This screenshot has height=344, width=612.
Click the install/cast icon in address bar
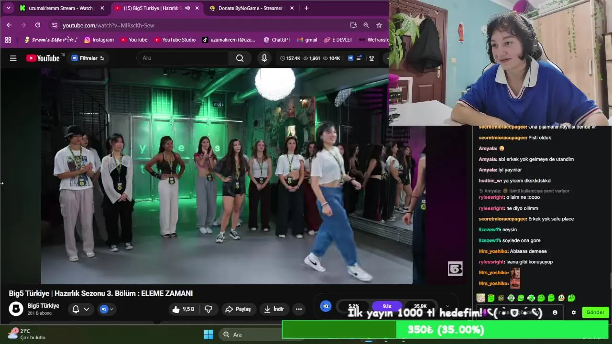click(x=353, y=25)
